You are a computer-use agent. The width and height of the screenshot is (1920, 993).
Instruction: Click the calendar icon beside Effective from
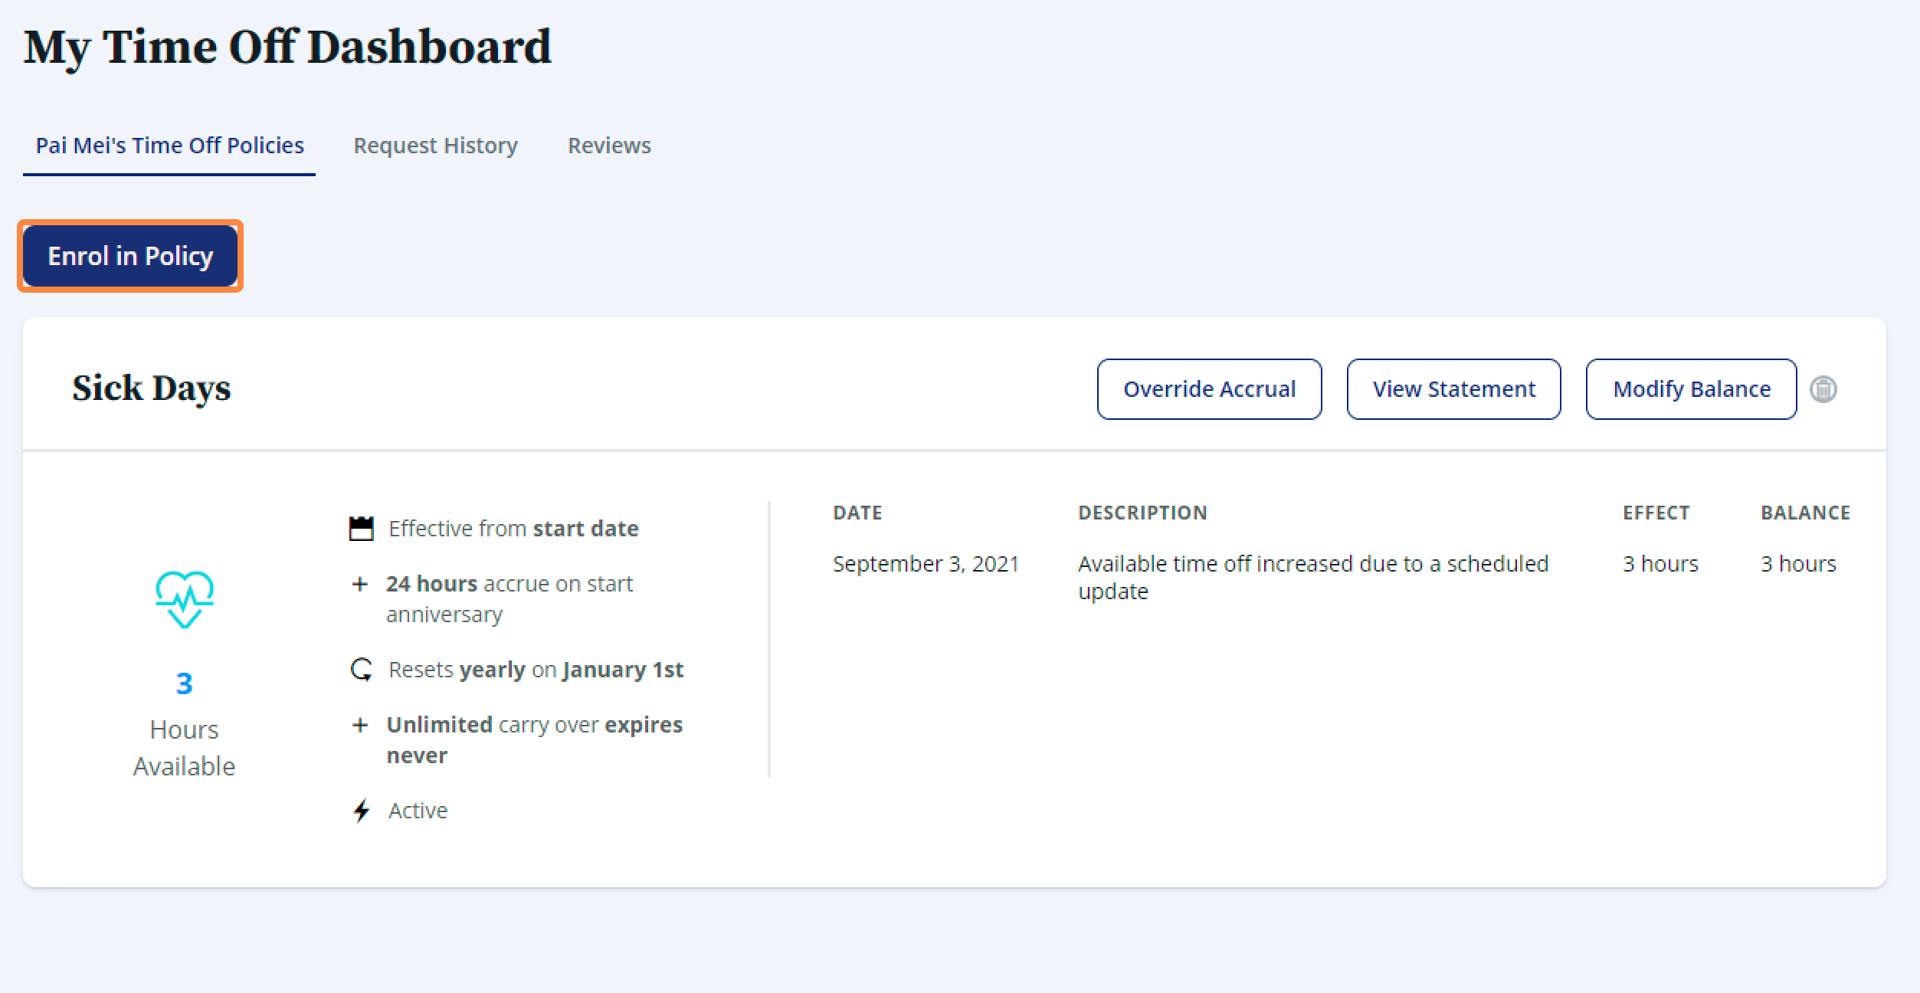(x=361, y=529)
